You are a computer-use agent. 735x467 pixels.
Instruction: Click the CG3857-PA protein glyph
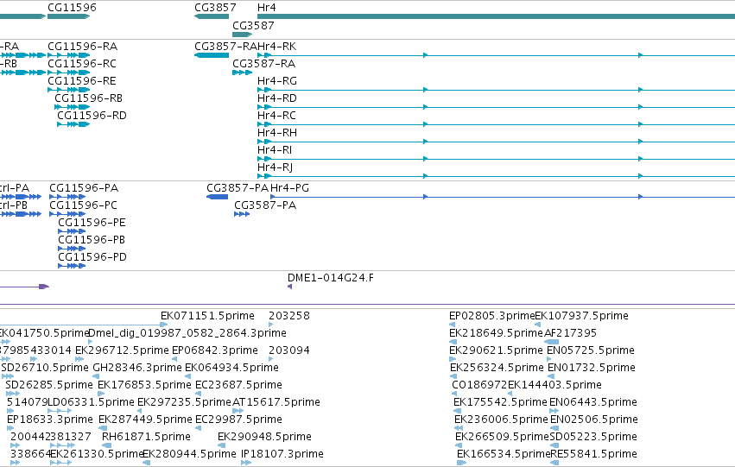coord(218,197)
